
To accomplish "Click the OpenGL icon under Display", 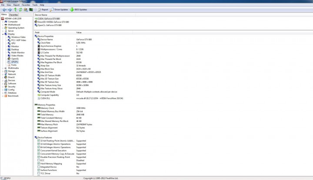I will point(9,59).
